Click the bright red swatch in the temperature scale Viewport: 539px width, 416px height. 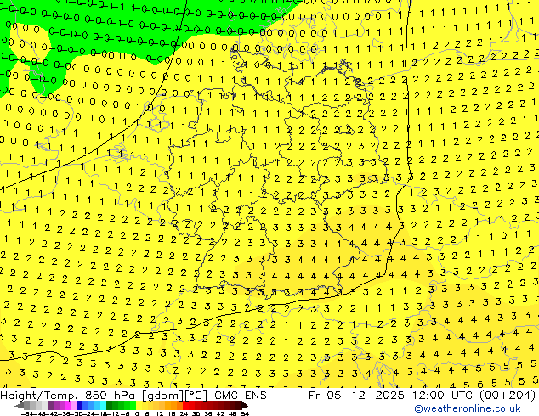pos(185,406)
